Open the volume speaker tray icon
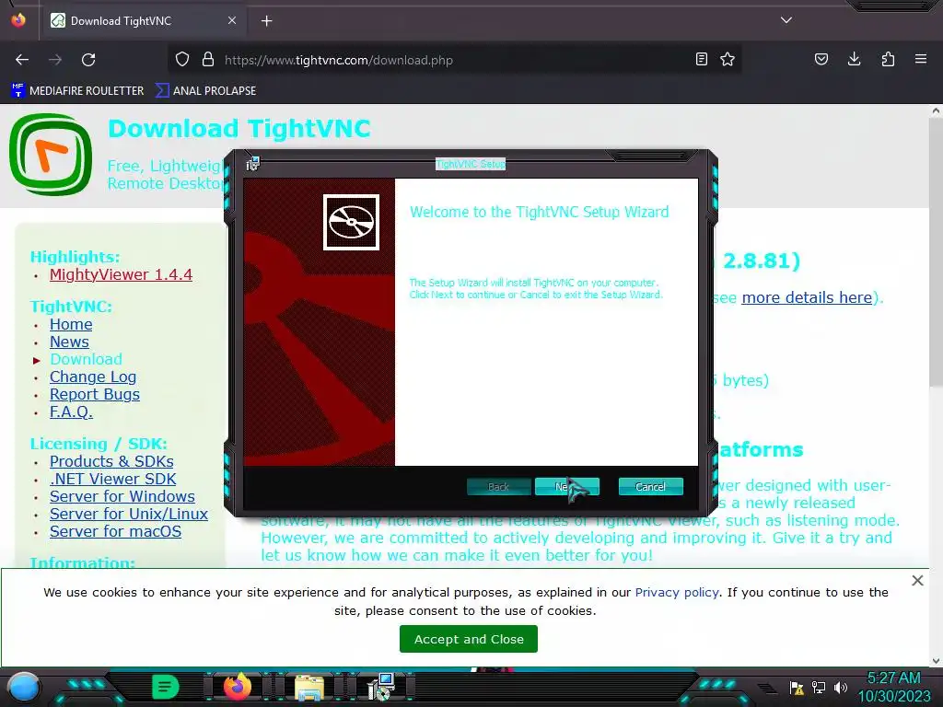The width and height of the screenshot is (943, 707). pos(840,687)
